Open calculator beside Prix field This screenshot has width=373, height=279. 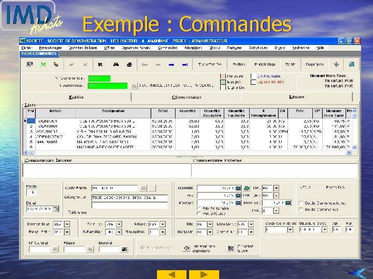[x=238, y=195]
